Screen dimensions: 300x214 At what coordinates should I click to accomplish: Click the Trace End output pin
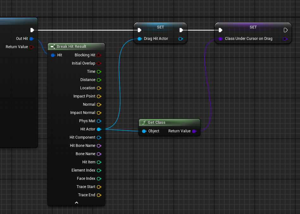click(x=99, y=195)
